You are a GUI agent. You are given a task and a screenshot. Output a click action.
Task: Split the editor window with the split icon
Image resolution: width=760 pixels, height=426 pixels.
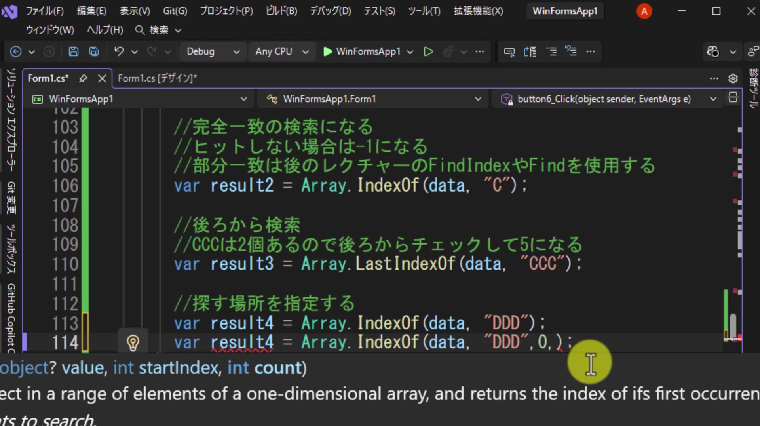point(733,97)
